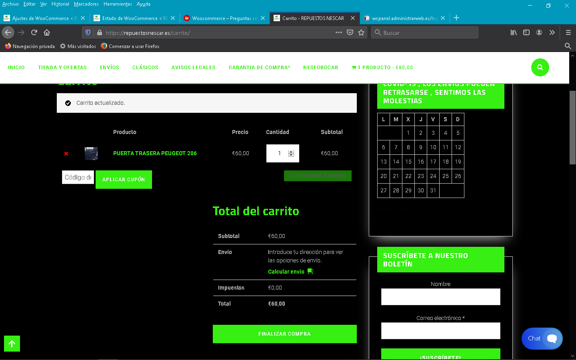Click the page vertical scrollbar thumb
This screenshot has width=576, height=360.
point(572,127)
